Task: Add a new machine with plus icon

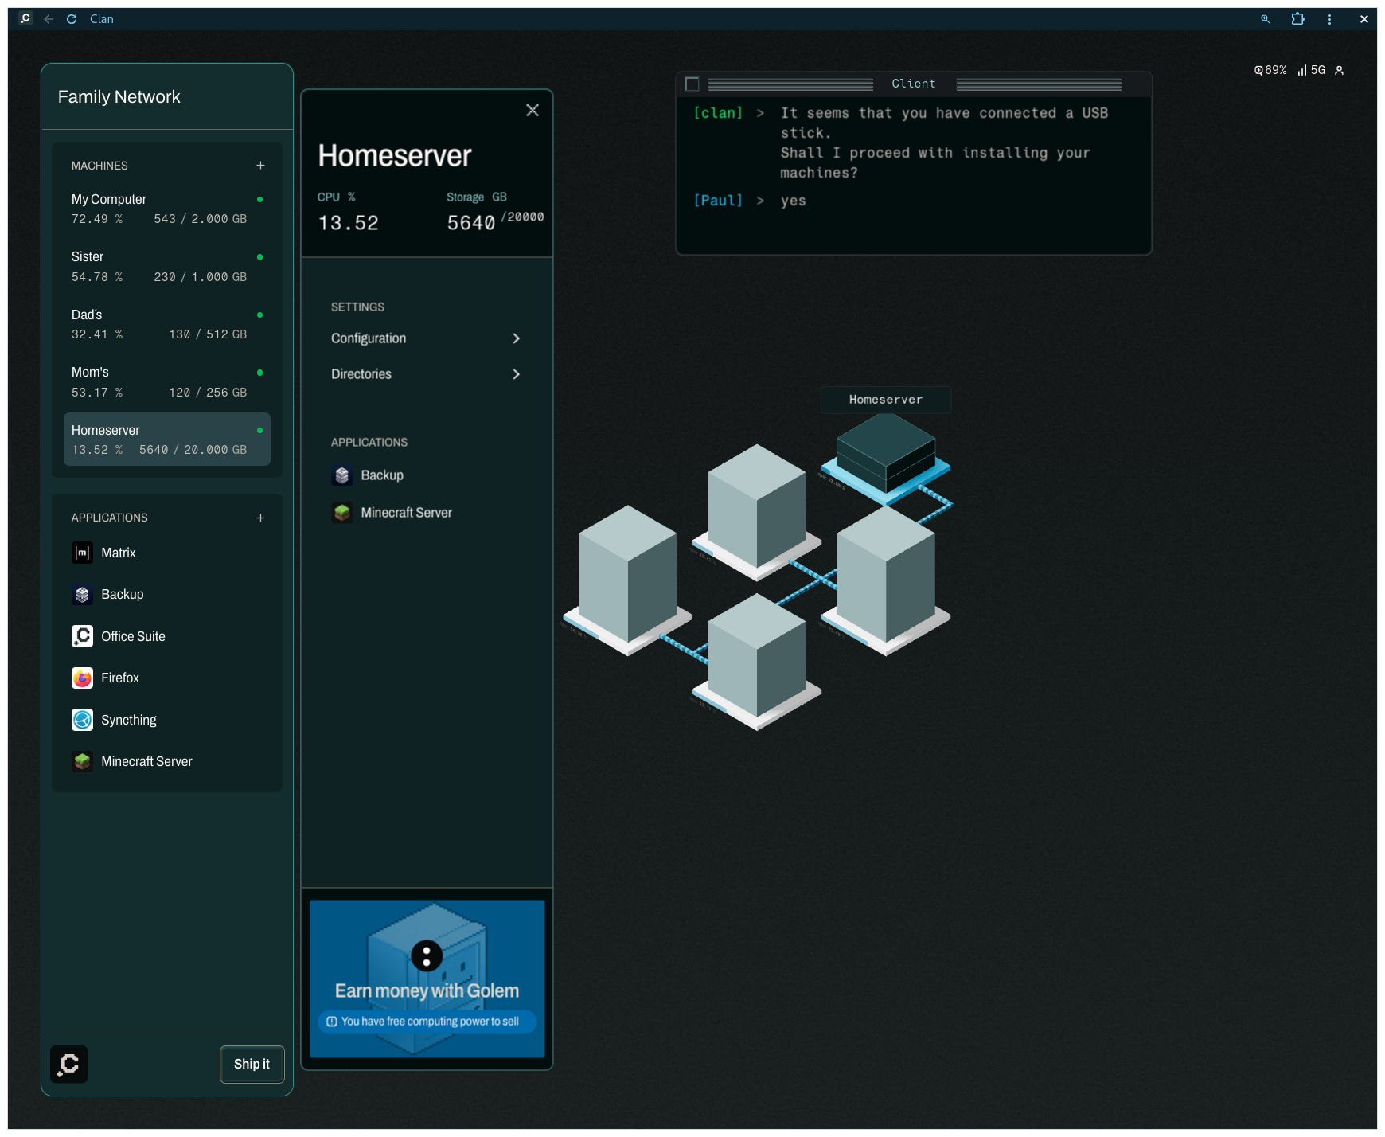Action: 260,166
